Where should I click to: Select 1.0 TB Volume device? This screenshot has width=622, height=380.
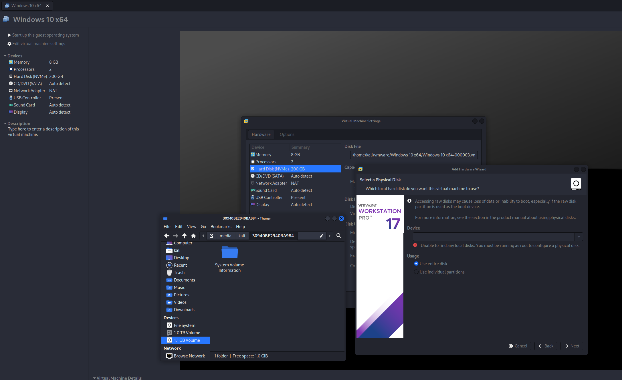click(187, 333)
